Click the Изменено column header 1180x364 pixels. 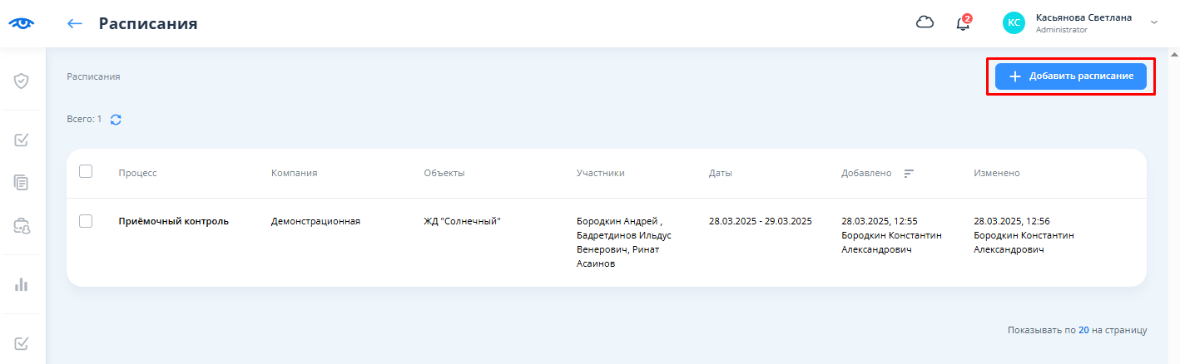(x=996, y=173)
